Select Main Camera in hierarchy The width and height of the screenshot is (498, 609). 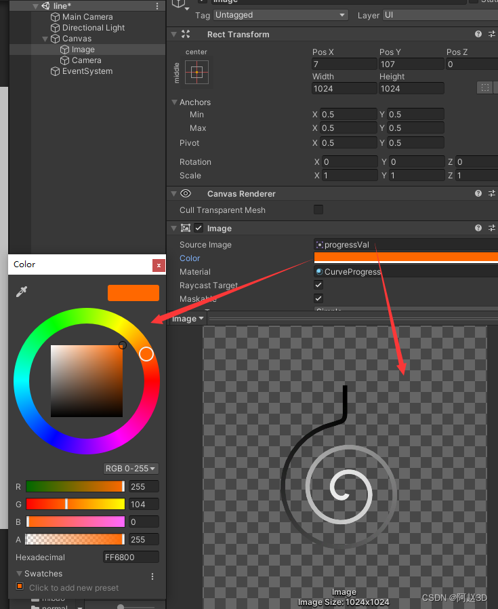87,17
